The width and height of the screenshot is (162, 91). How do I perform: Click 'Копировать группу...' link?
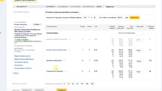22,62
